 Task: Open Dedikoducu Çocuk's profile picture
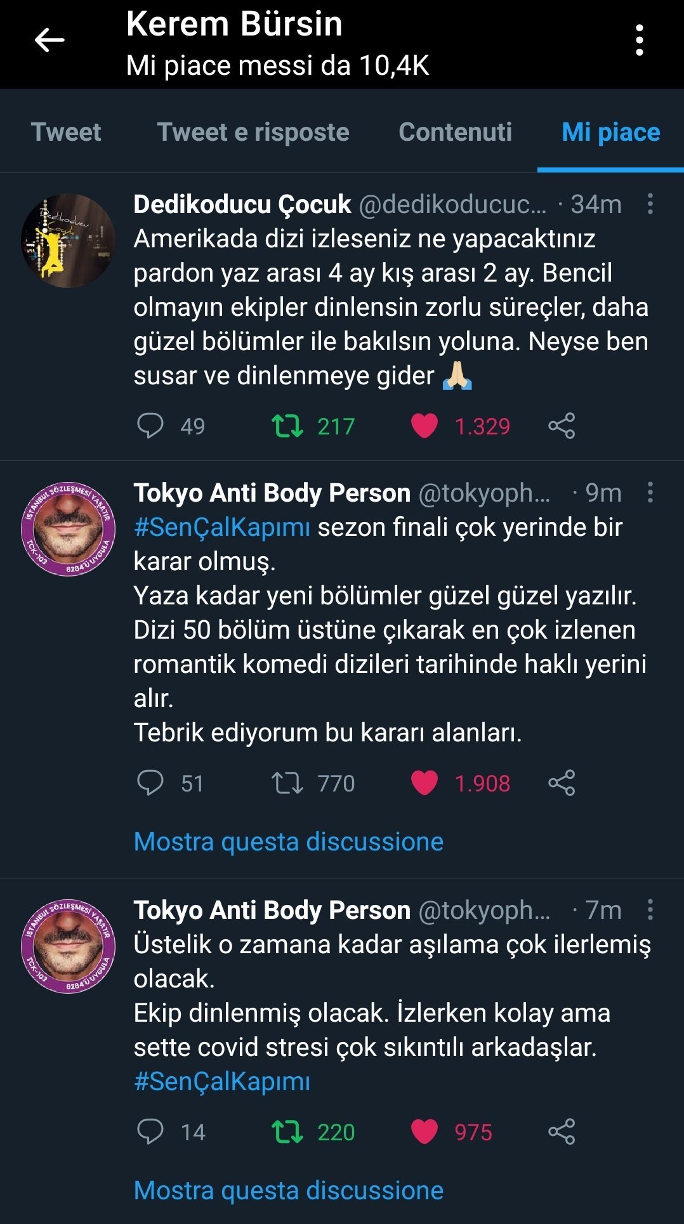point(68,241)
